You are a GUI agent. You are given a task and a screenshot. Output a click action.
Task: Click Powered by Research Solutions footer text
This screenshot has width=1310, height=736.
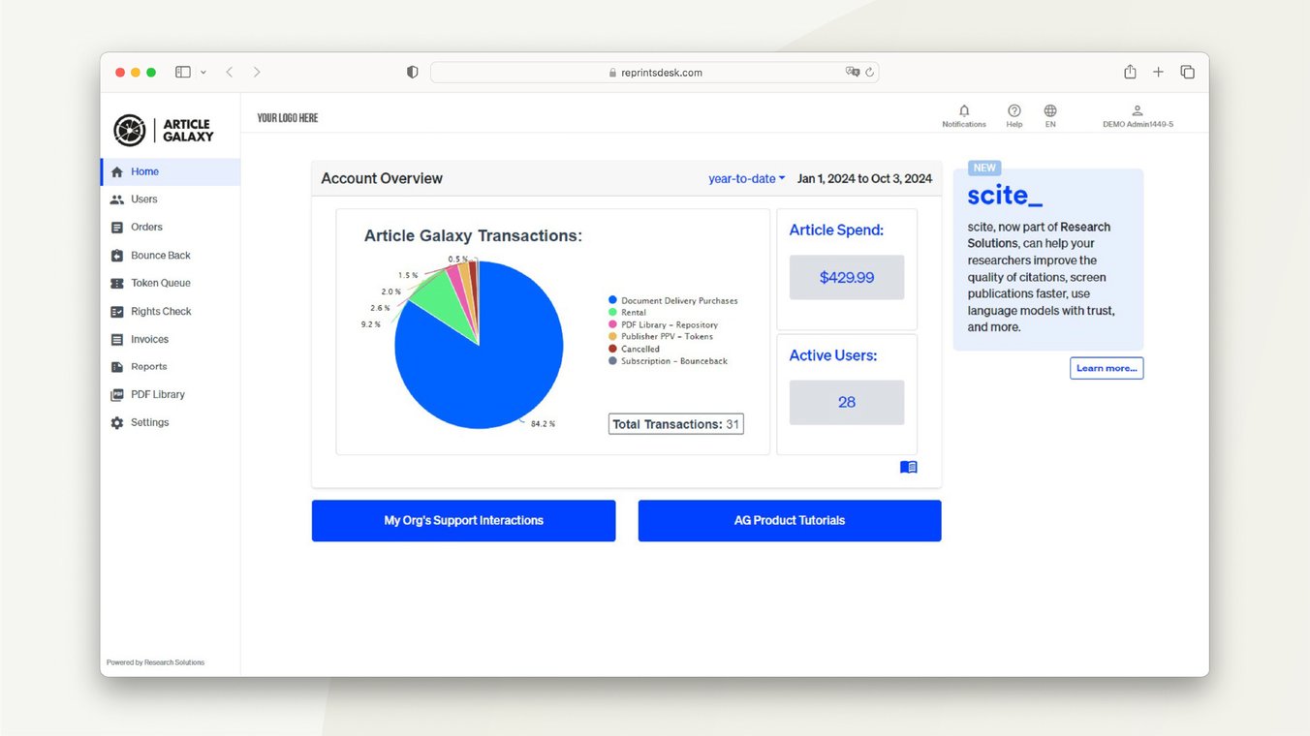(156, 662)
